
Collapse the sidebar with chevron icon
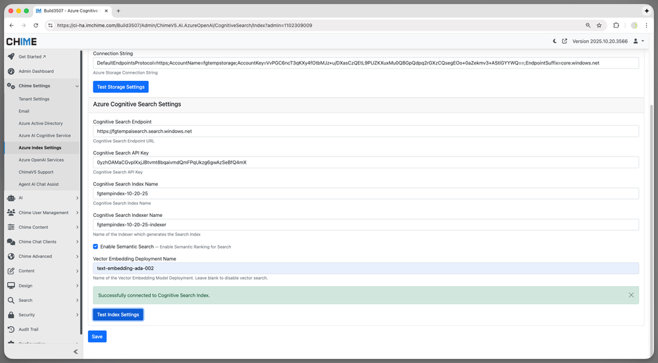pos(76,352)
